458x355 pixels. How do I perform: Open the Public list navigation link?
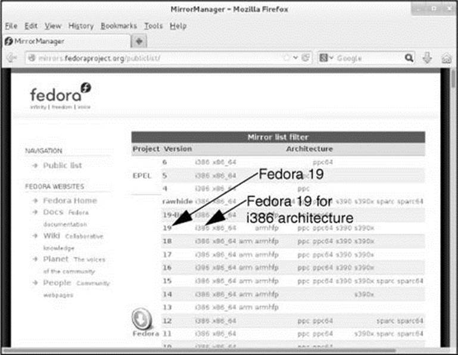[63, 166]
